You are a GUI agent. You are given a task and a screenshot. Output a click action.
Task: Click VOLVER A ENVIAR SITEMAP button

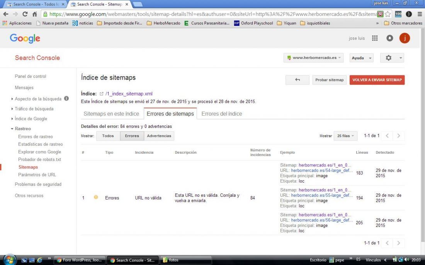[377, 80]
